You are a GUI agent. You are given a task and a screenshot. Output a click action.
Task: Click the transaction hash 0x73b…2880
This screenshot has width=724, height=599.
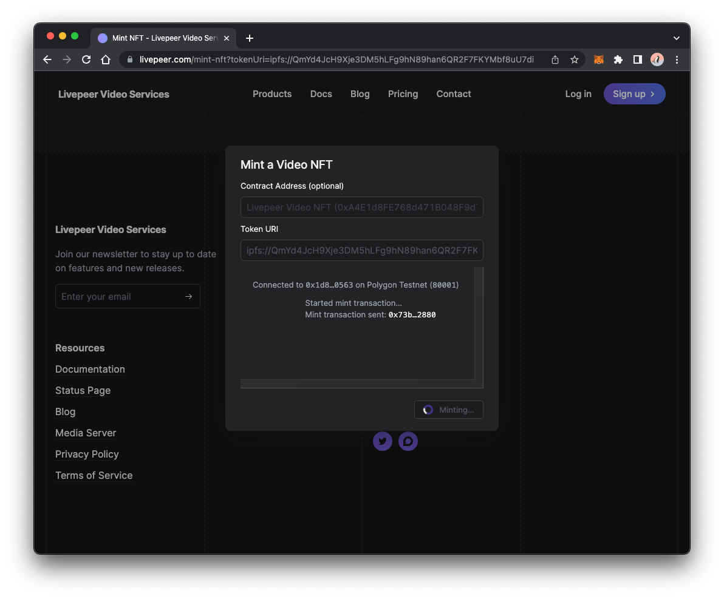tap(412, 315)
